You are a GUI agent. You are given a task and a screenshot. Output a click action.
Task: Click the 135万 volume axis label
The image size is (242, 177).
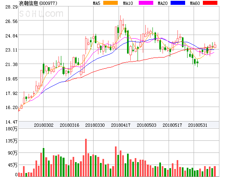point(11,141)
